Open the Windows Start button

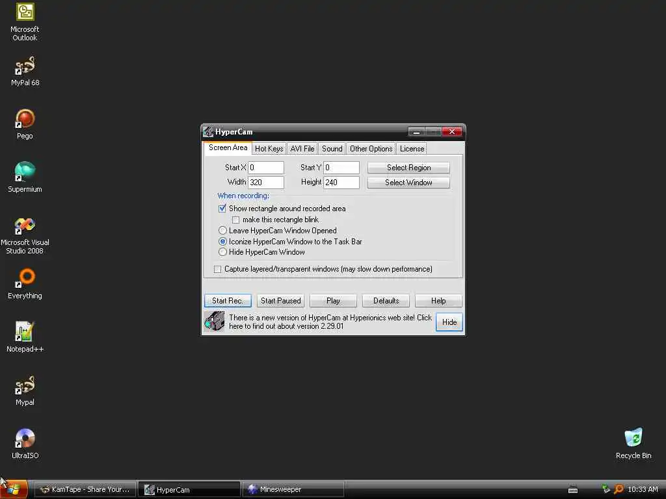click(14, 489)
